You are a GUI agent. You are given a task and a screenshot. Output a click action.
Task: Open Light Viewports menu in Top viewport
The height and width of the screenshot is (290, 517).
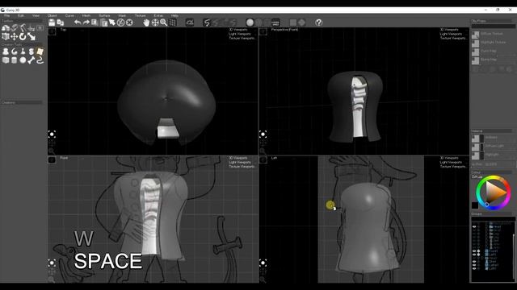240,34
